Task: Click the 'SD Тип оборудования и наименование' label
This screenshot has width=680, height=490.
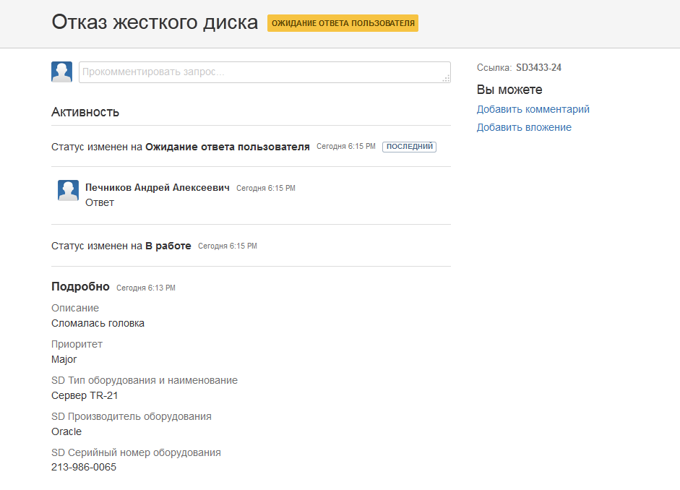Action: tap(145, 380)
